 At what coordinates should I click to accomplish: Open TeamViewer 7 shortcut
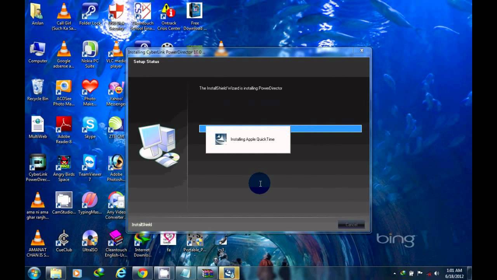90,168
